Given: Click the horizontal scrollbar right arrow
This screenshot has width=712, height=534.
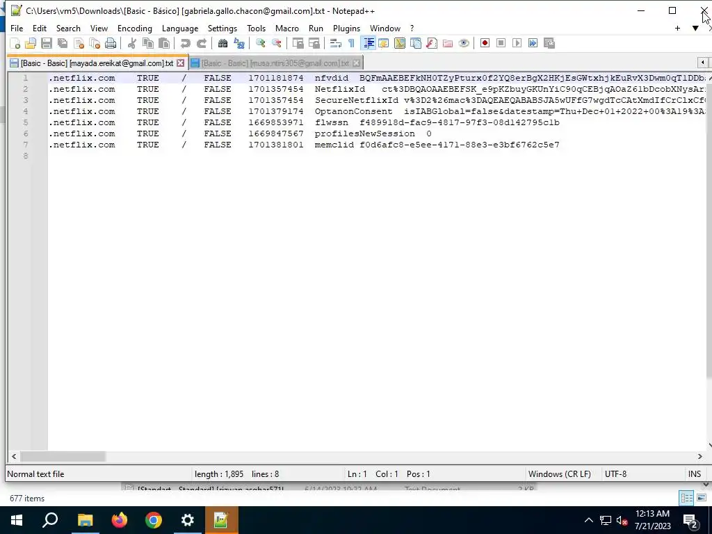Looking at the screenshot, I should (x=699, y=457).
